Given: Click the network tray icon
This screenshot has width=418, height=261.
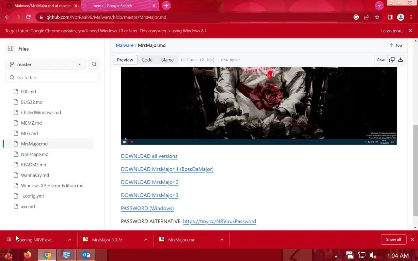Looking at the screenshot, I should pos(362,255).
